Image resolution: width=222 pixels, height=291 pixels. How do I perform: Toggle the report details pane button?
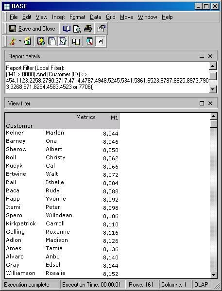point(52,41)
